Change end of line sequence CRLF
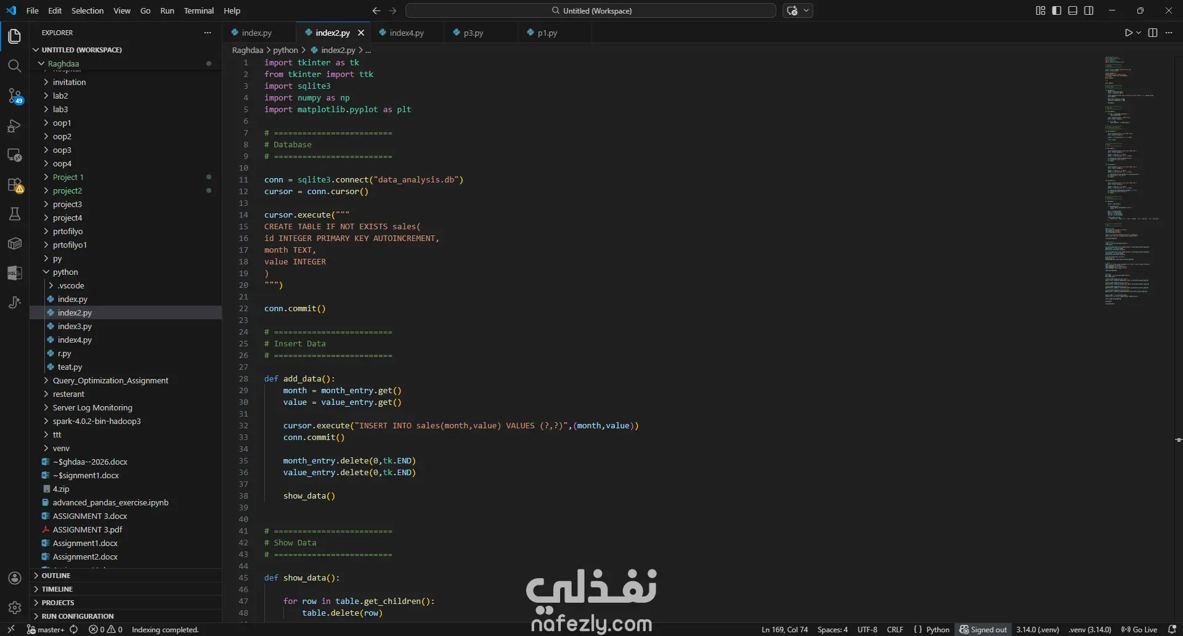Viewport: 1183px width, 636px height. coord(895,629)
